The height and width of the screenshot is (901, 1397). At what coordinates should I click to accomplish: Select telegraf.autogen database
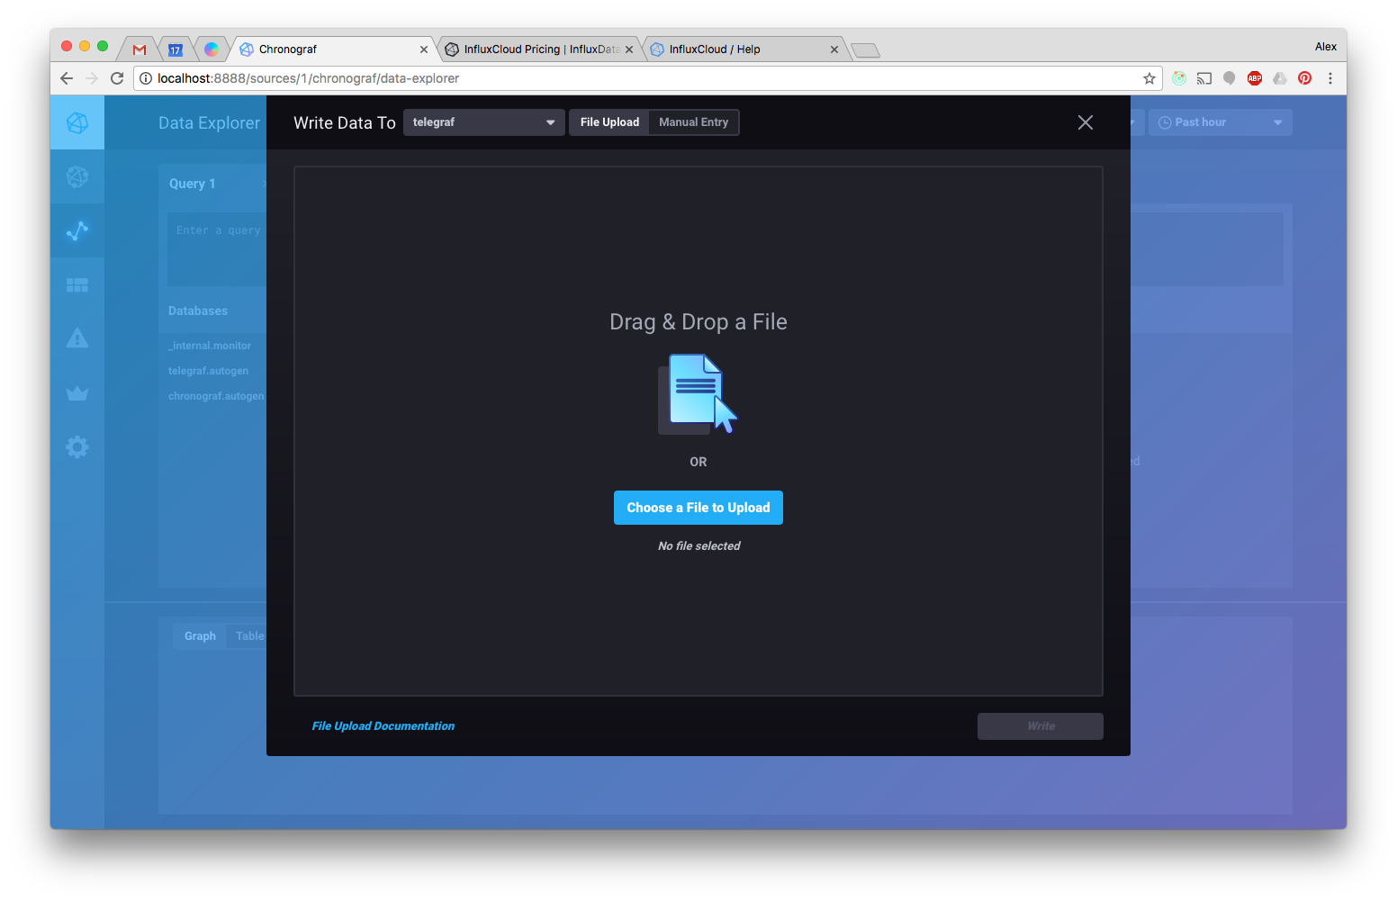click(208, 371)
